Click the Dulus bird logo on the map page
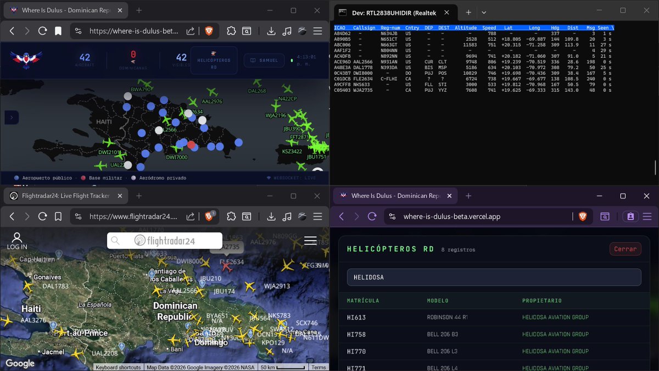The image size is (659, 371). 25,59
